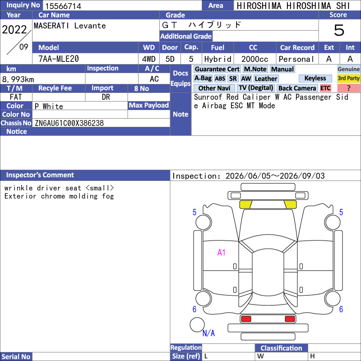
Task: Click the spare tire circle icon
Action: (197, 324)
